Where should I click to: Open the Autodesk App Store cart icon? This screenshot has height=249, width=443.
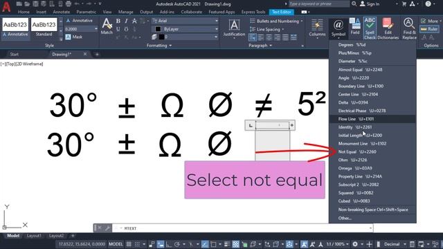click(404, 4)
